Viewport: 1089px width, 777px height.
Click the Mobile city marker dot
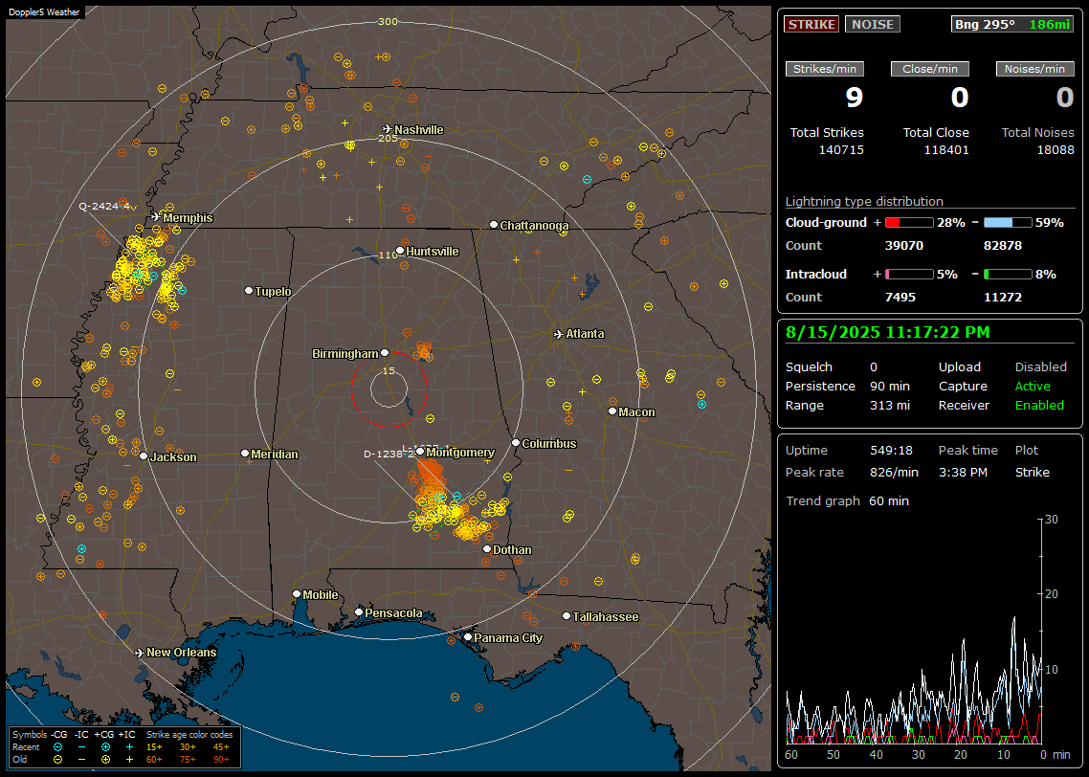pos(297,594)
